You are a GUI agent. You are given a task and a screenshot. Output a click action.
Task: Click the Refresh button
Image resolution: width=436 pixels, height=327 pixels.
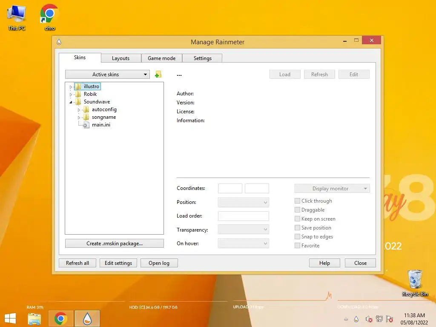[x=319, y=74]
